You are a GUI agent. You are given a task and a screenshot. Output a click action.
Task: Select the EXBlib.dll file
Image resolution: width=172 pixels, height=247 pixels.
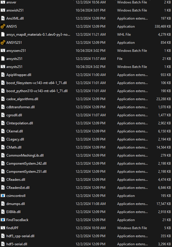click(x=14, y=212)
